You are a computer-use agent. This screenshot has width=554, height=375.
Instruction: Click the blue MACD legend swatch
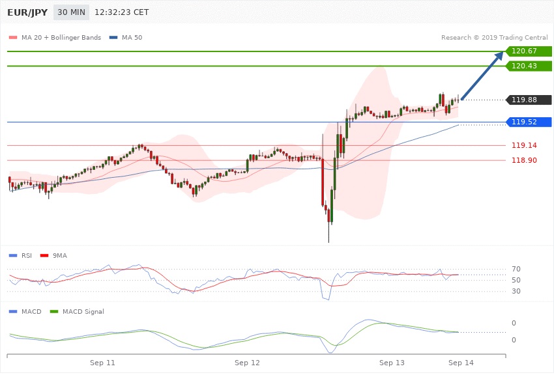pos(13,311)
